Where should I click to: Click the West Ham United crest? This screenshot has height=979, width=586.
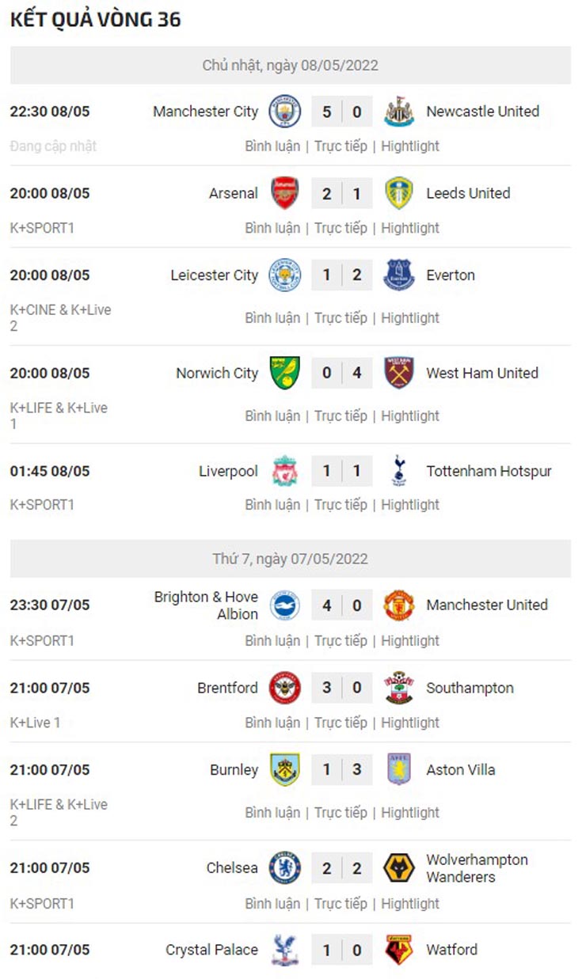click(x=399, y=373)
